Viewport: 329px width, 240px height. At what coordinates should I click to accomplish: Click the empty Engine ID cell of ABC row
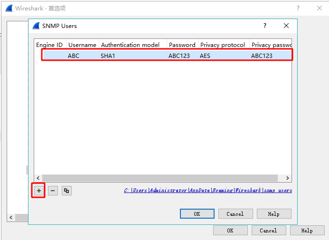(54, 56)
